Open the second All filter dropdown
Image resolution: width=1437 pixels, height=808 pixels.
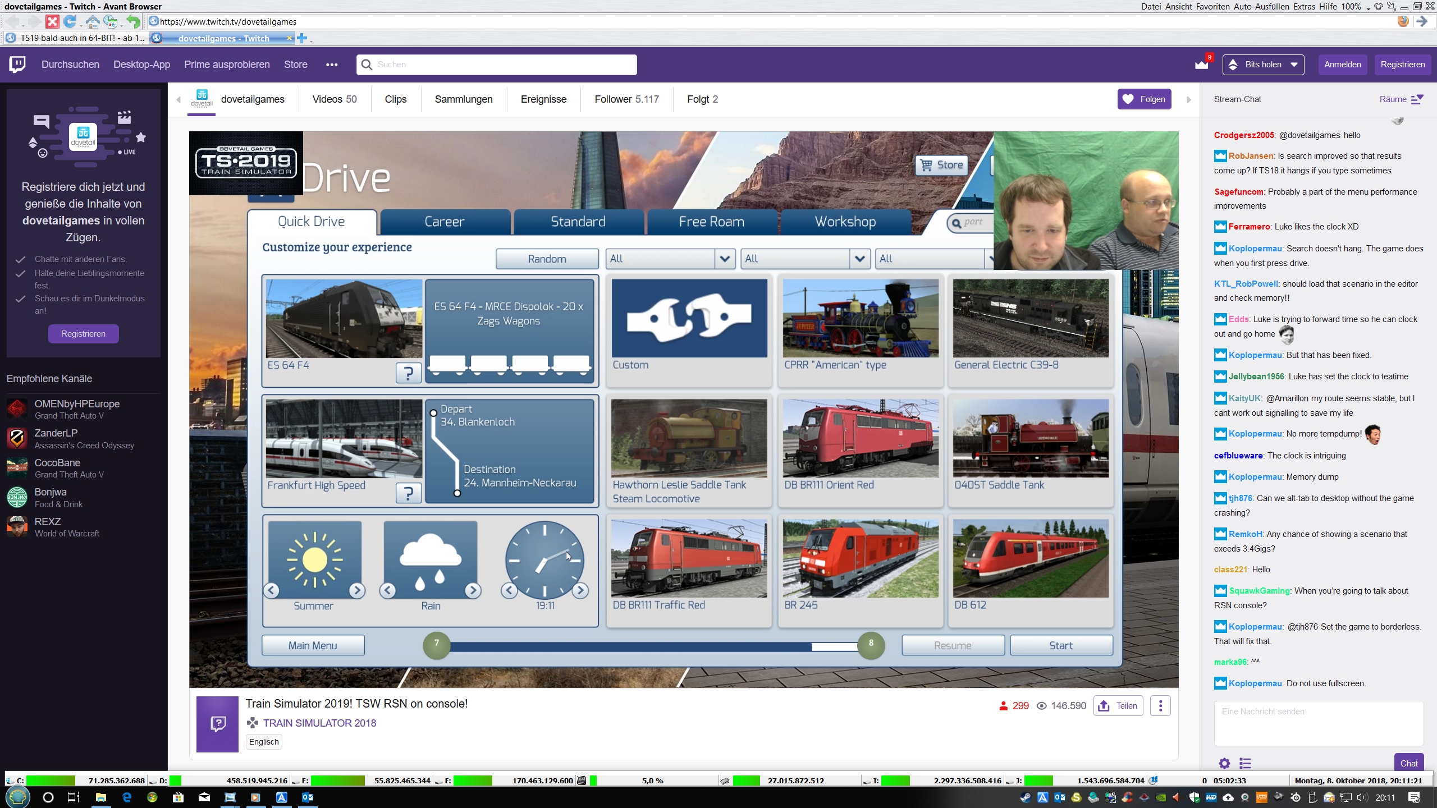click(x=859, y=259)
